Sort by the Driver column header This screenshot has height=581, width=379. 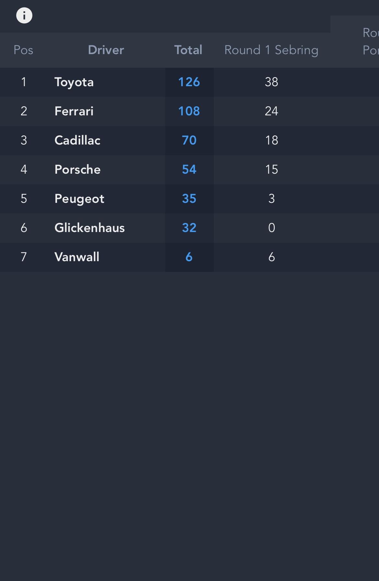coord(106,50)
